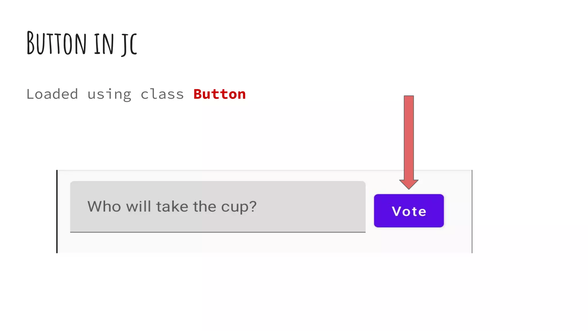Focus the 'Who will take the cup?' field
This screenshot has width=588, height=331.
point(218,206)
